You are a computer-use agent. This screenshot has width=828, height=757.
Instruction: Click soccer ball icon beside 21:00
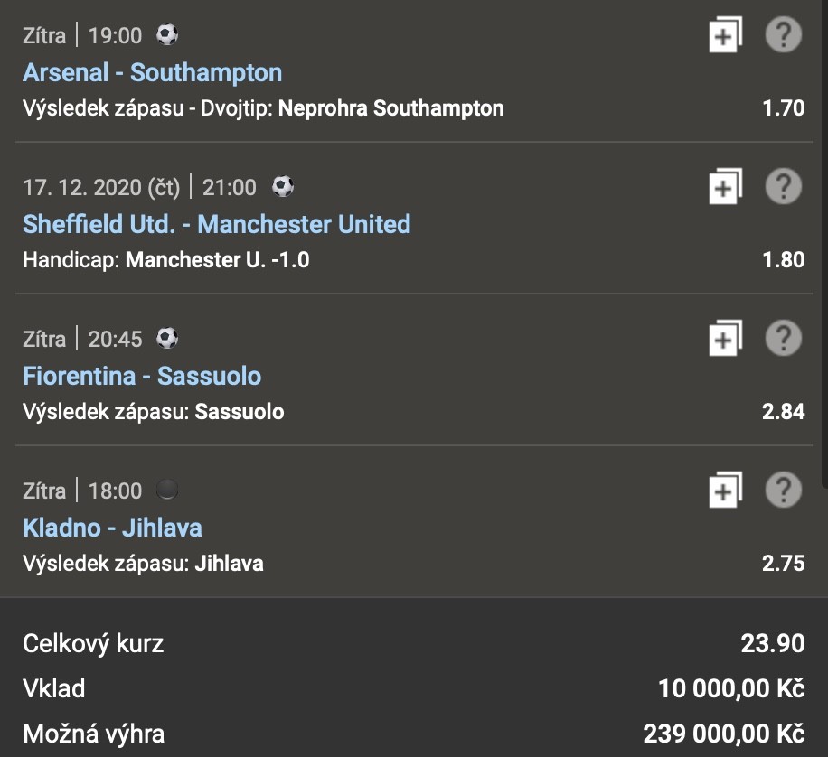283,187
